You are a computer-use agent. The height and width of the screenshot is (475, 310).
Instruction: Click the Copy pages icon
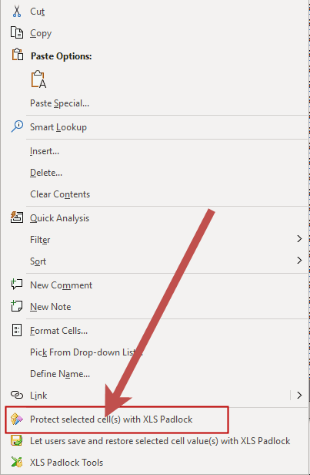(17, 32)
